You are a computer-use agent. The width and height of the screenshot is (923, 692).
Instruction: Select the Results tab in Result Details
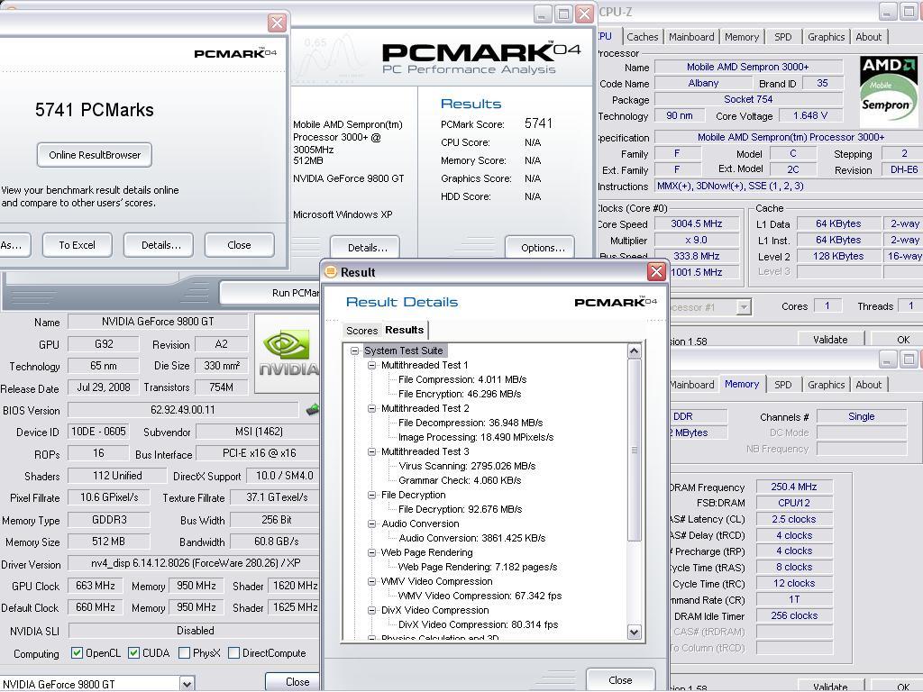point(405,330)
